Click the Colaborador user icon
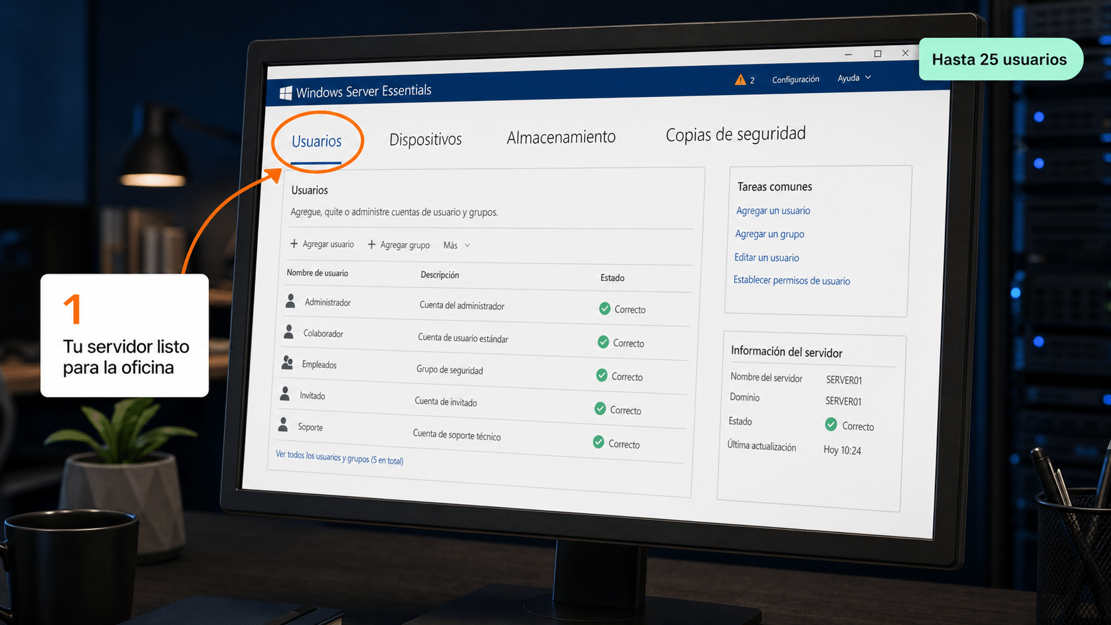This screenshot has width=1111, height=625. 289,331
